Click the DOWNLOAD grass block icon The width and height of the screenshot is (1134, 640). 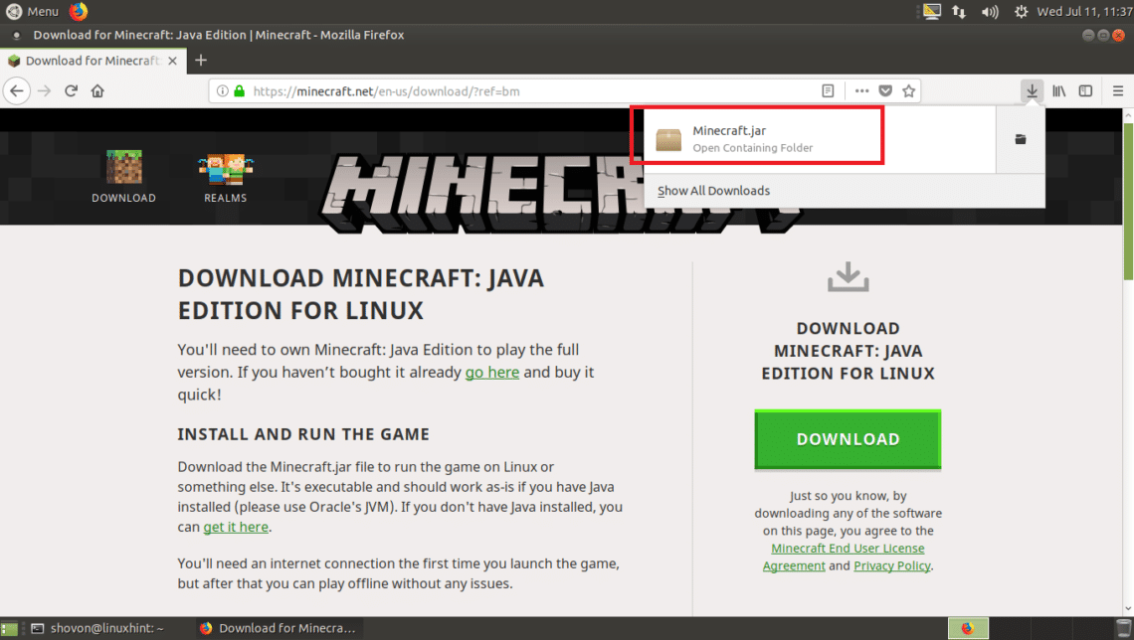(x=124, y=167)
